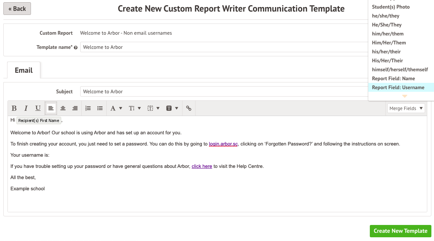Insert a bulleted list
The width and height of the screenshot is (434, 241).
point(100,108)
